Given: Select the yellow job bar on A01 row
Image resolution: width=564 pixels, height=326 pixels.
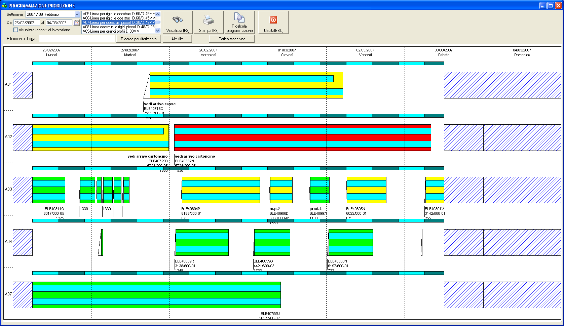Looking at the screenshot, I should click(x=246, y=85).
